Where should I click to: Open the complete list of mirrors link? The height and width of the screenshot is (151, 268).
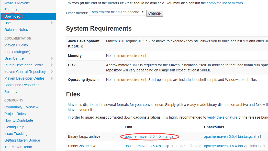(225, 3)
